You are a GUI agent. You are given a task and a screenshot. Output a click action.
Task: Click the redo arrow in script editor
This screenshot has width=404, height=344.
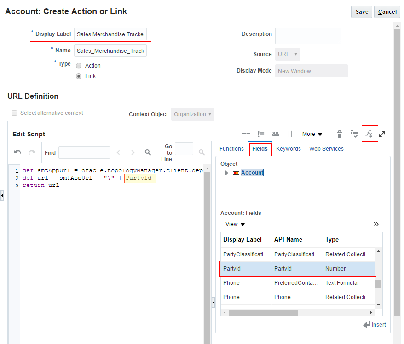(x=32, y=152)
